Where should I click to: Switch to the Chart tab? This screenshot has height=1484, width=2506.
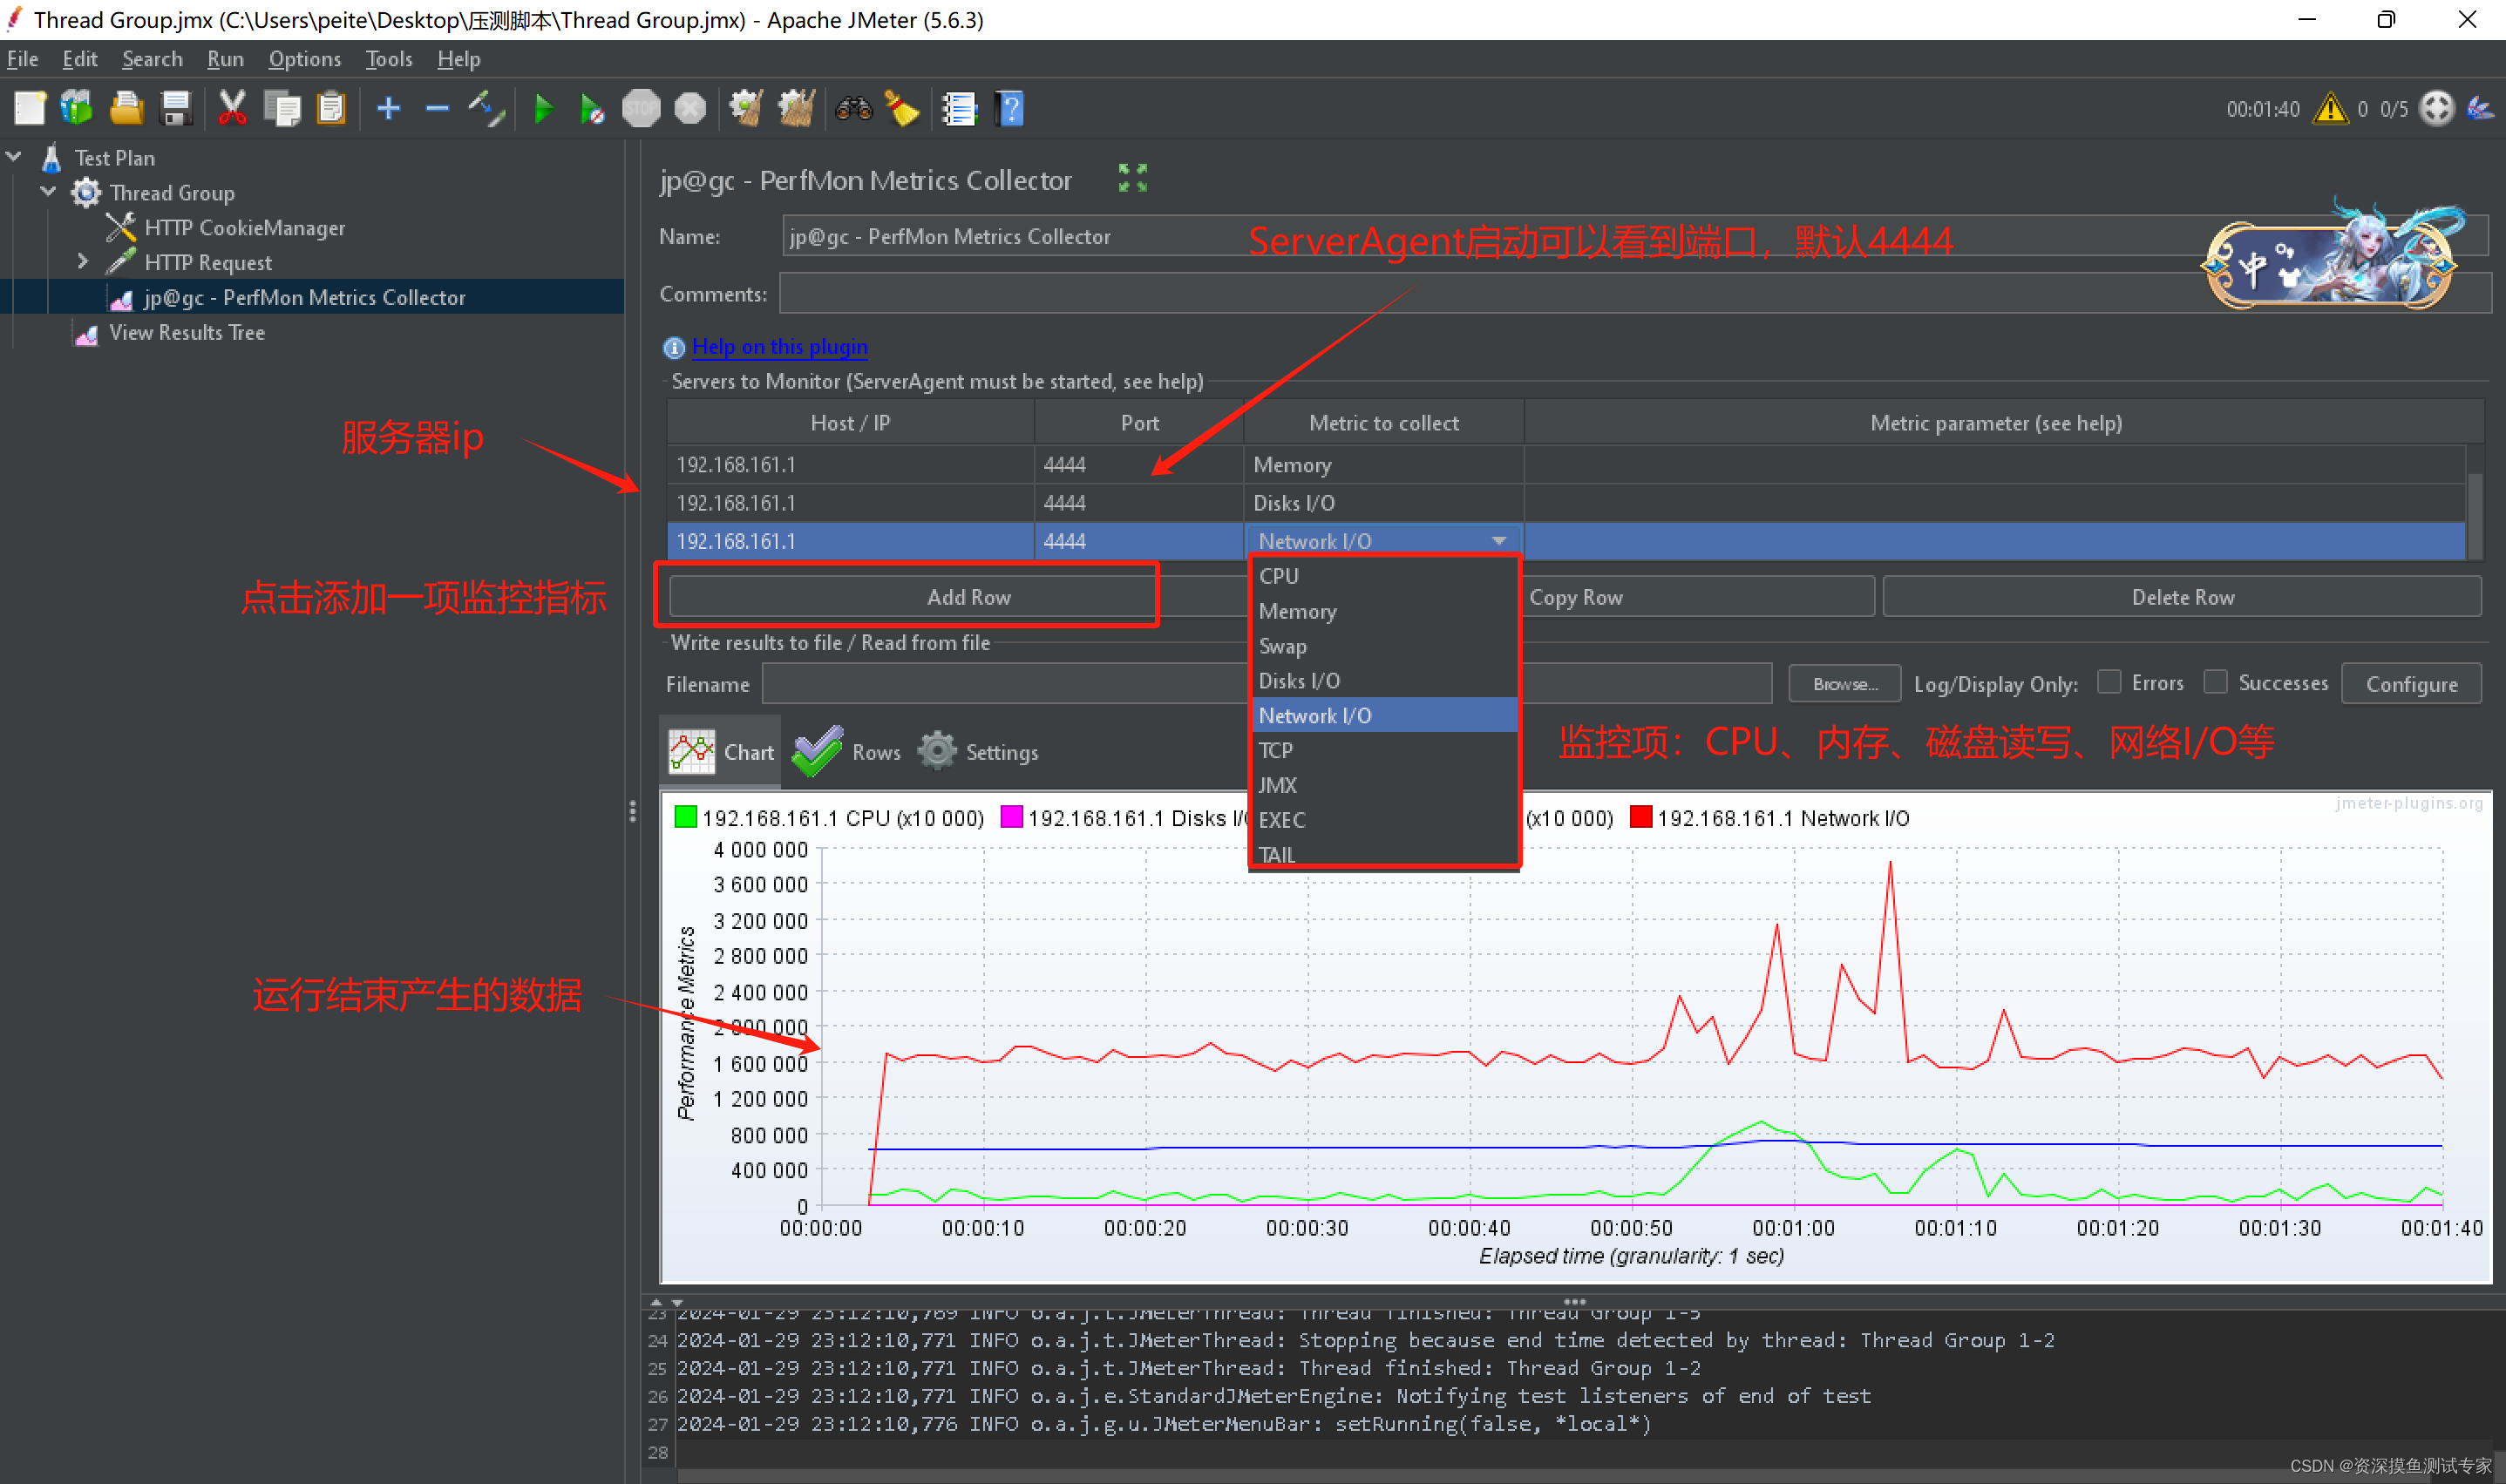[721, 752]
